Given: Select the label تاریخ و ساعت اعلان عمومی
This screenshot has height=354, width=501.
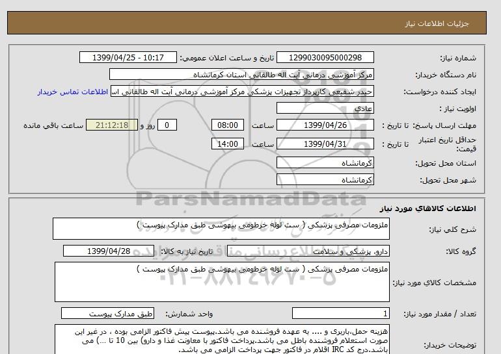Looking at the screenshot, I should pos(227,58).
